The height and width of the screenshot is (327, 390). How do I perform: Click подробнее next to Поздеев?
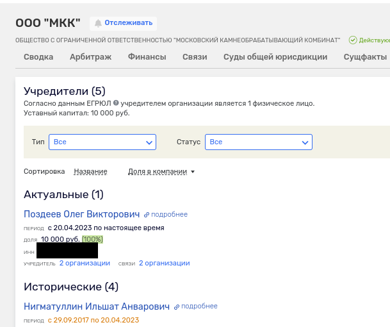coord(169,214)
